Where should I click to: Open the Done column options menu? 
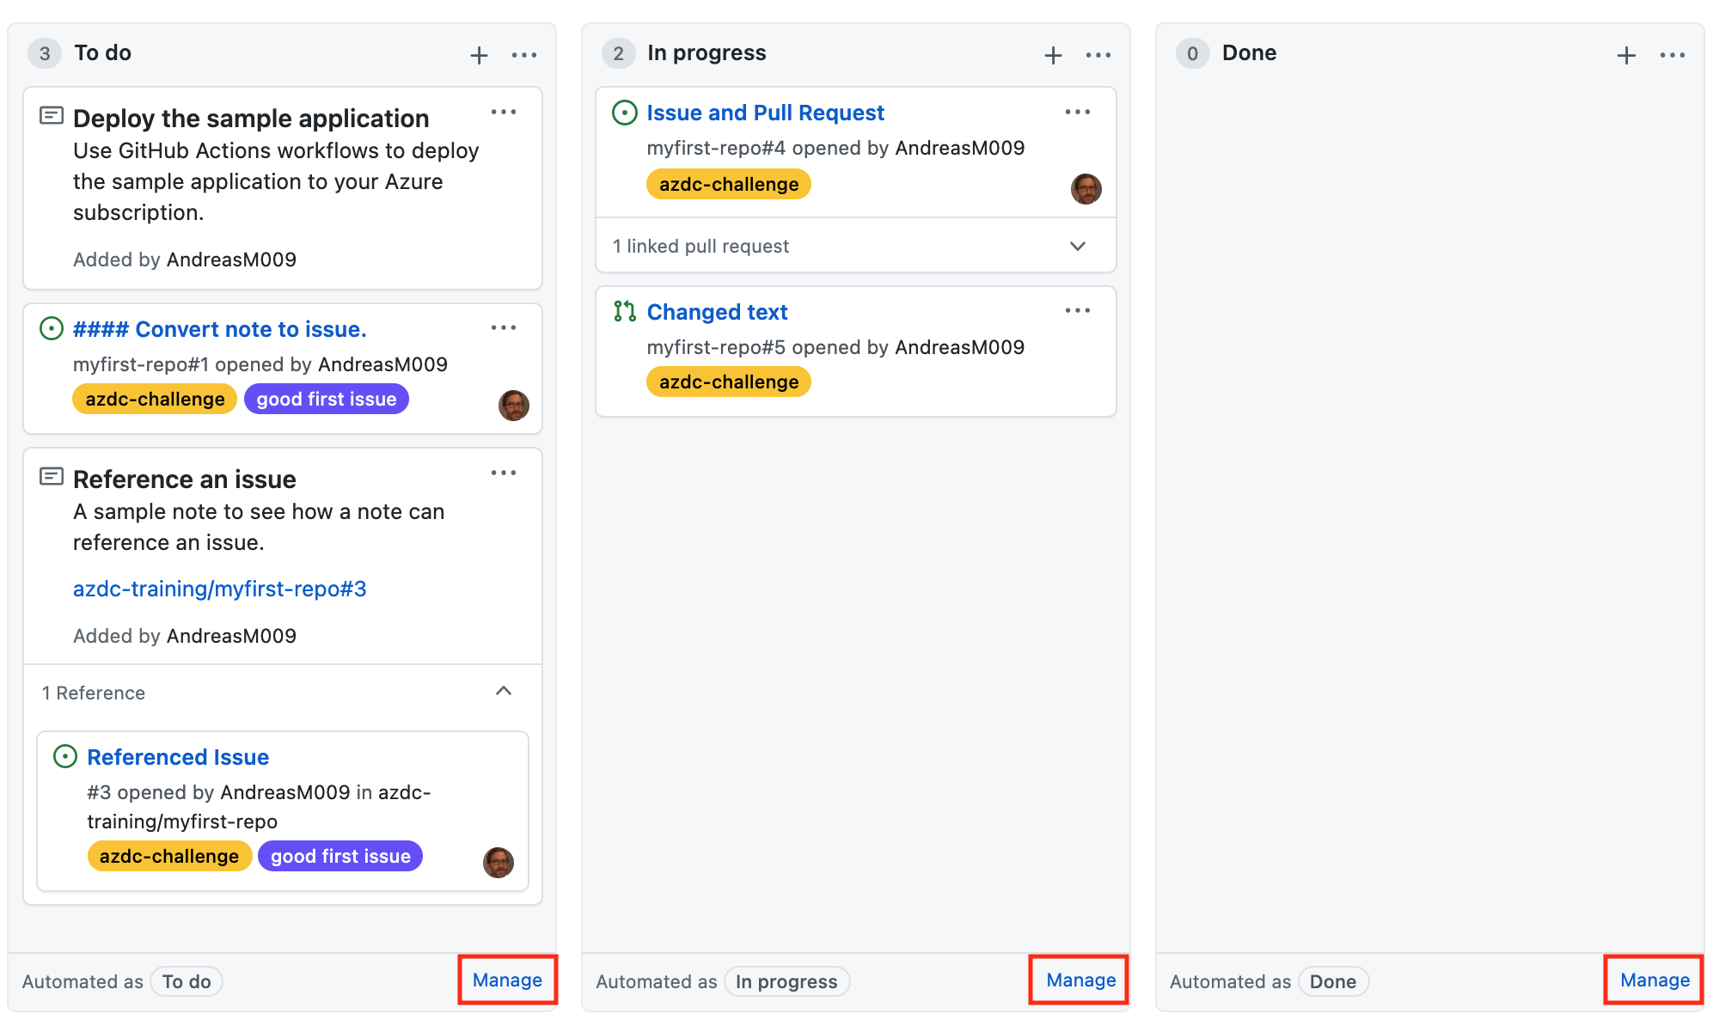1673,54
